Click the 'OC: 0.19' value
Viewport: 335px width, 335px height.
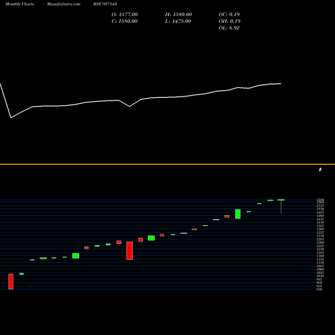[229, 15]
